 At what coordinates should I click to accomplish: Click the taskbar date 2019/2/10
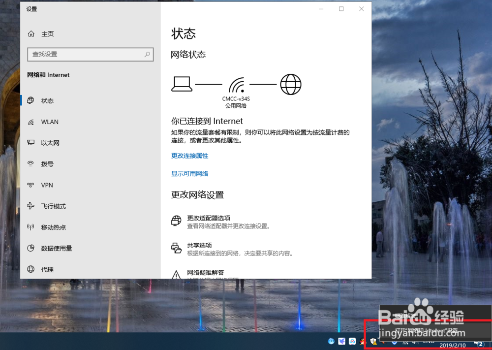tap(453, 345)
